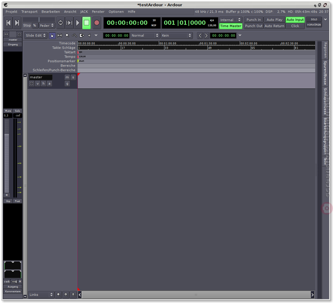
Task: Open master track group button g
Action: 67,84
